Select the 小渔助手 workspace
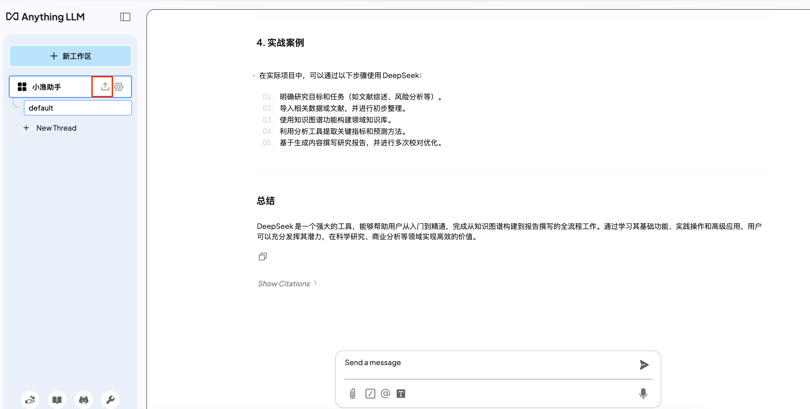810x409 pixels. 47,87
